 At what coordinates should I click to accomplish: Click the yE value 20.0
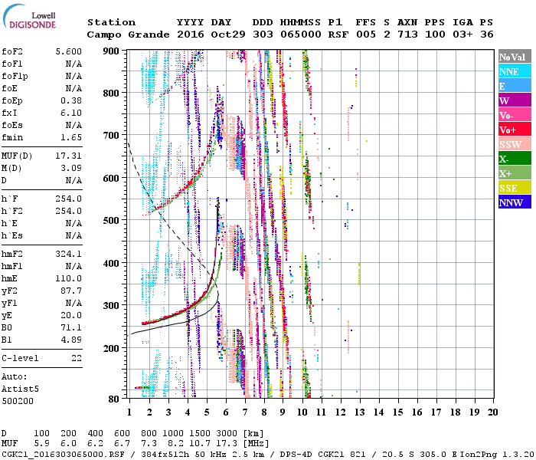point(71,316)
